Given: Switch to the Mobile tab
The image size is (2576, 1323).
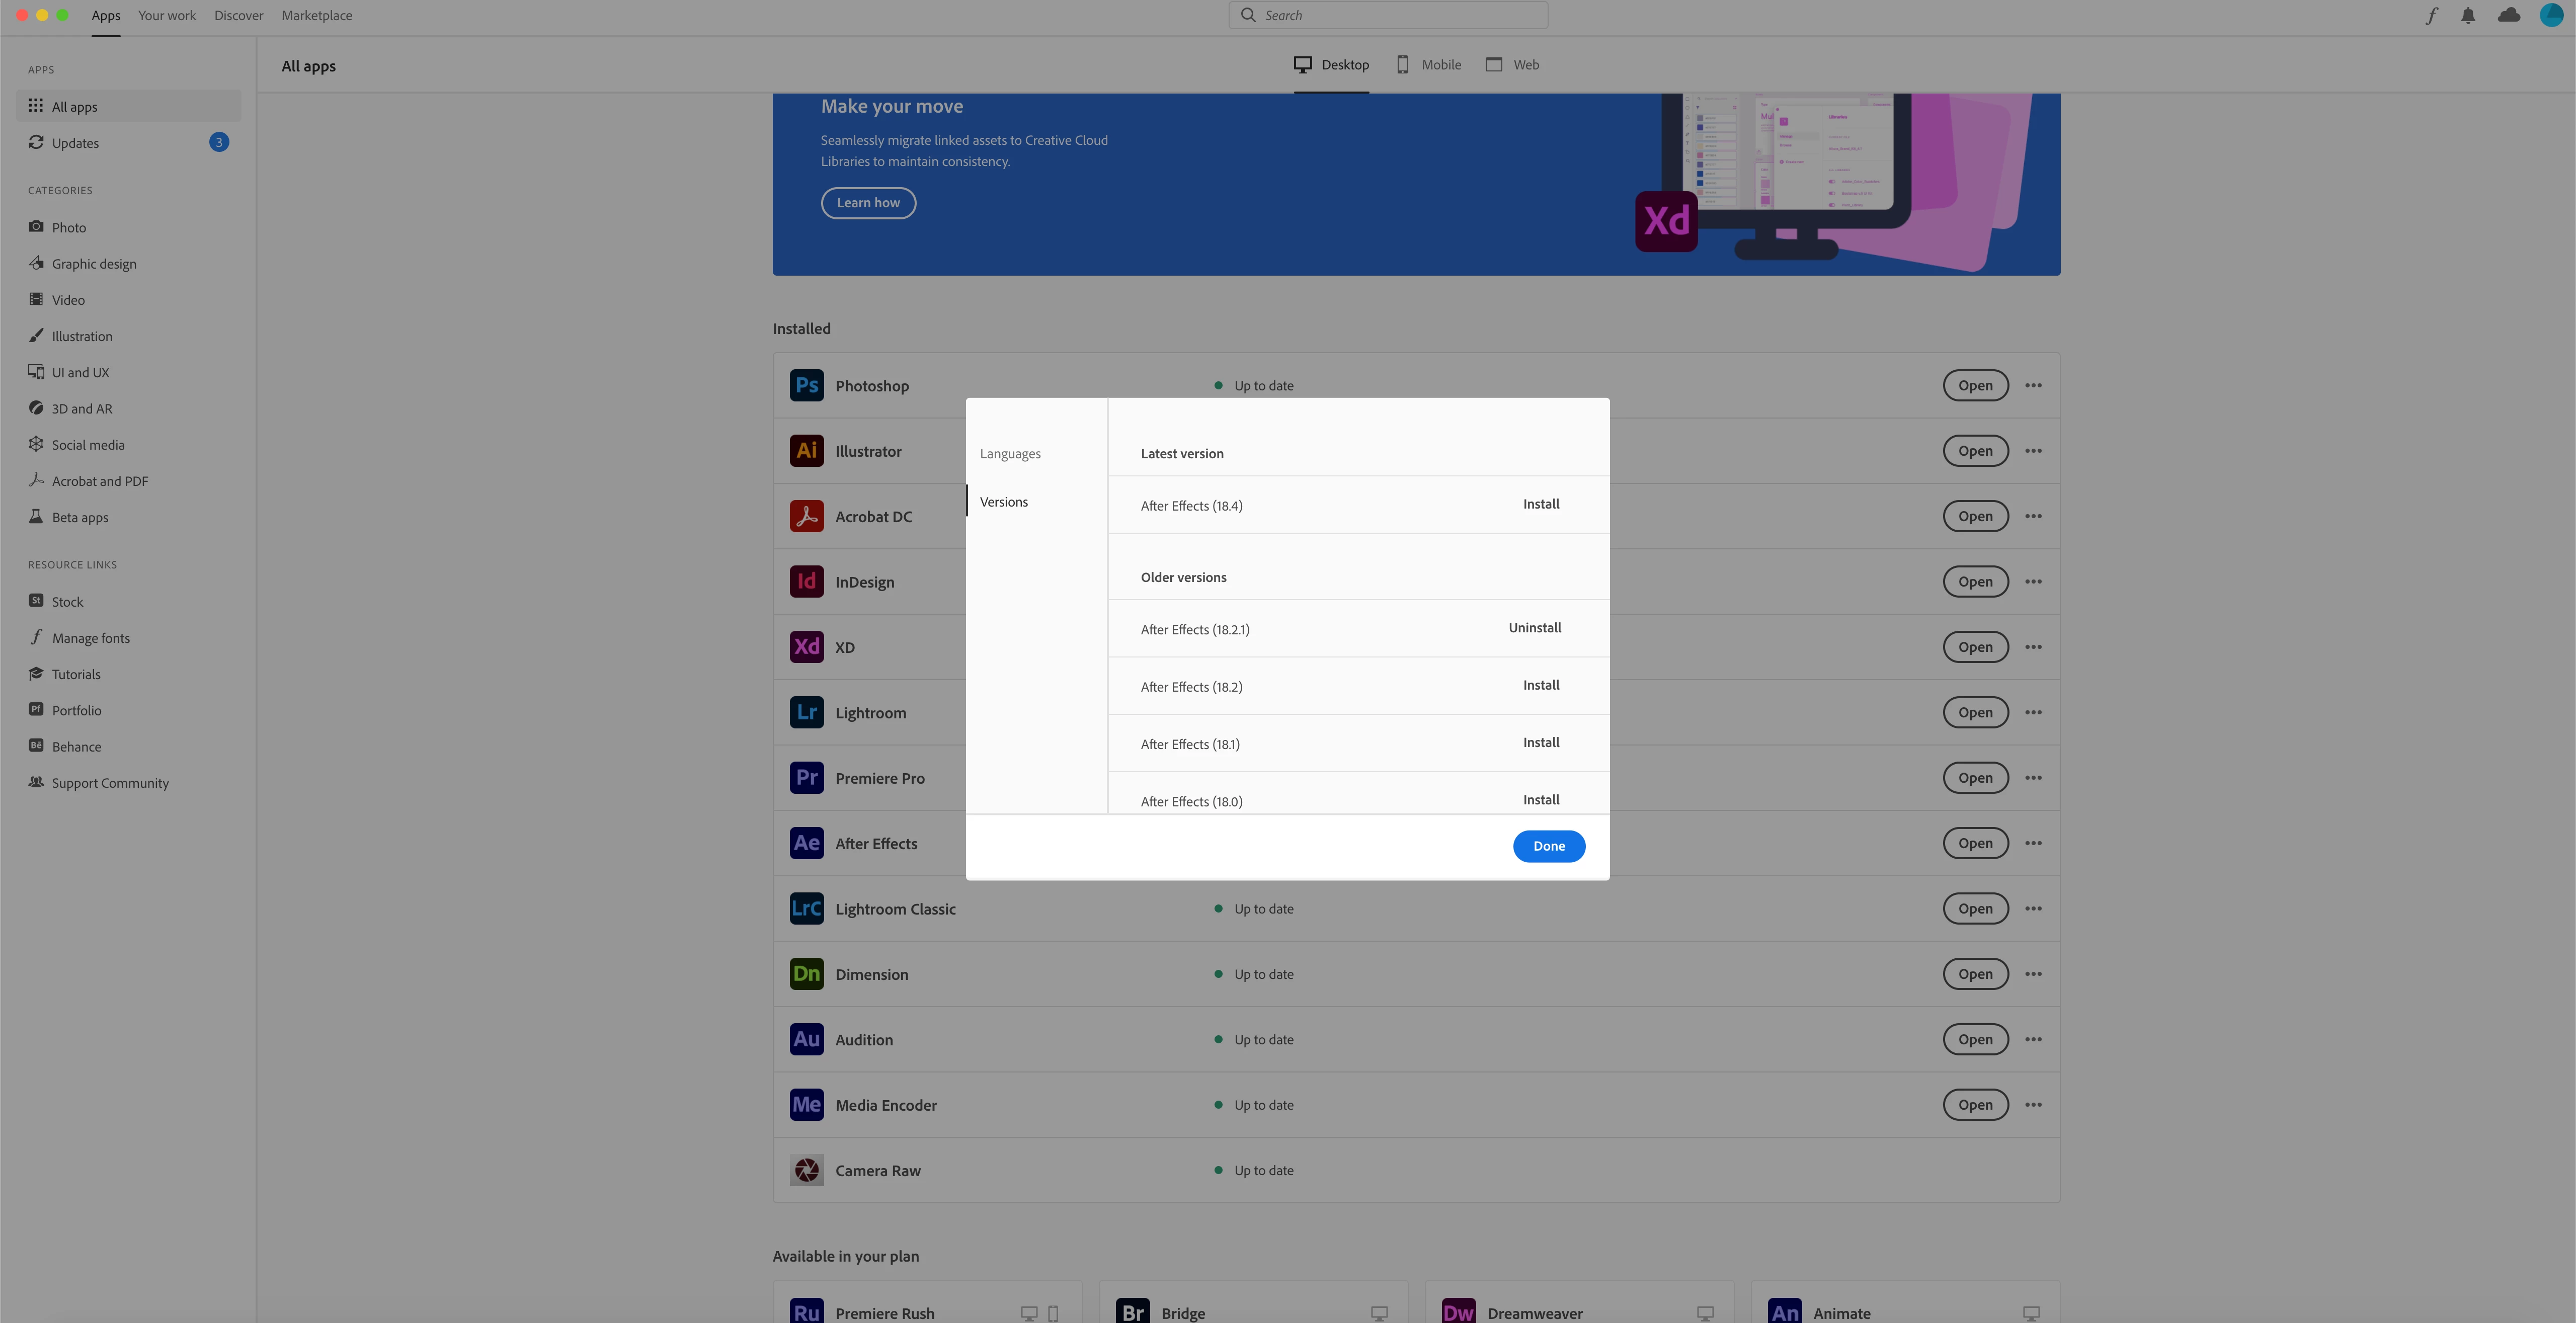Looking at the screenshot, I should tap(1429, 65).
